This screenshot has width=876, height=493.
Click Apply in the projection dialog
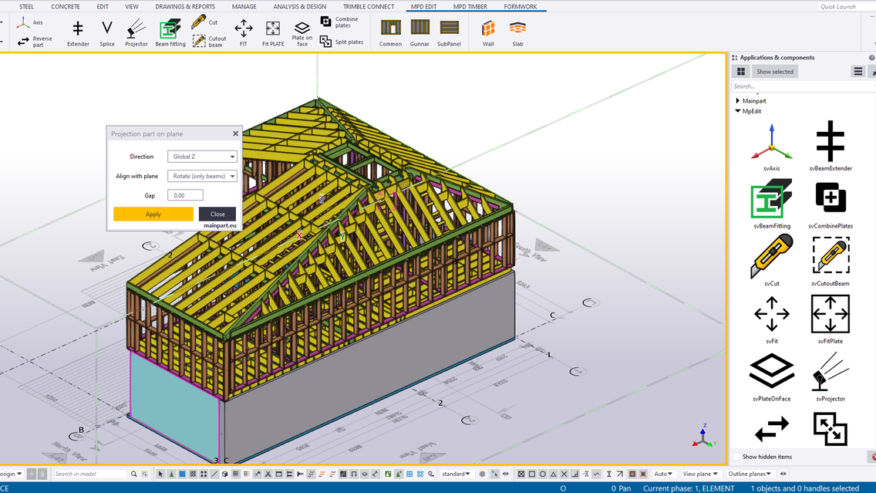(153, 214)
